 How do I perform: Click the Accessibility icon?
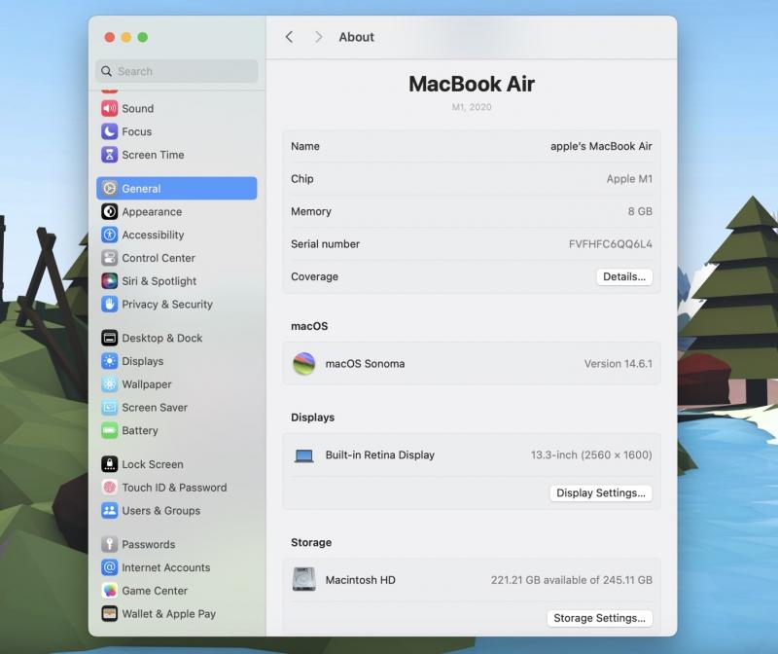click(110, 235)
